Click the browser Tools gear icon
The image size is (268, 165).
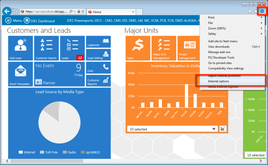[262, 11]
